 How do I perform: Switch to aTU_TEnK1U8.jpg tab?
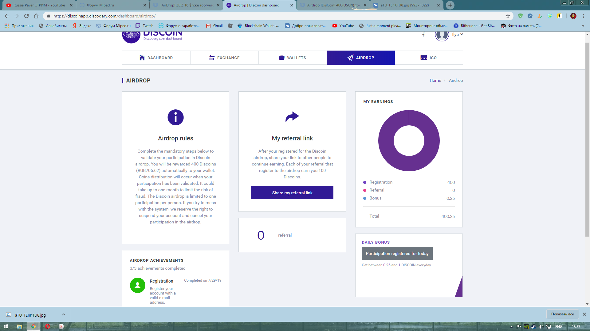407,5
